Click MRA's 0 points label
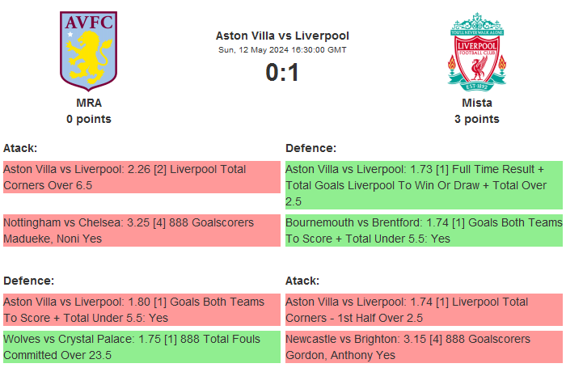Image resolution: width=566 pixels, height=372 pixels. pos(89,119)
